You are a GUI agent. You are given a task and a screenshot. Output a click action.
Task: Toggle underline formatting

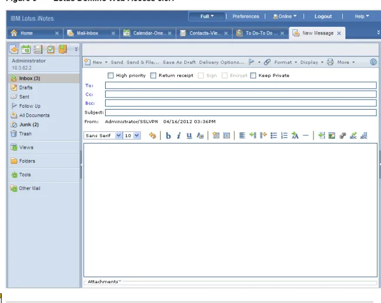click(189, 135)
